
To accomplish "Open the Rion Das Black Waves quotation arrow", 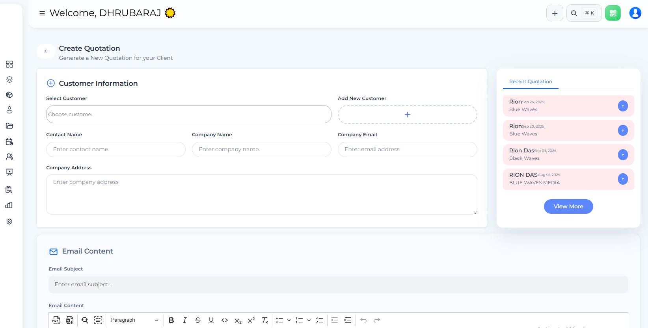I will pos(623,155).
